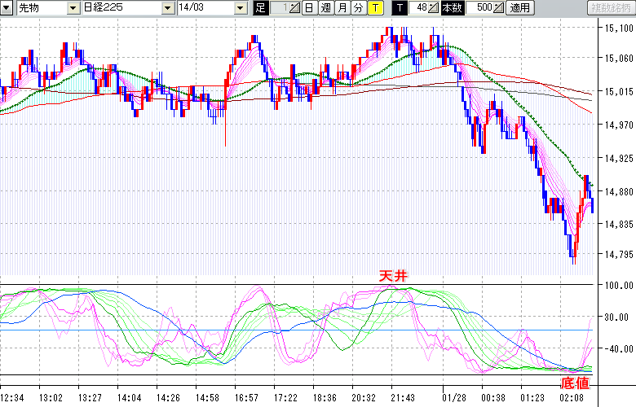Viewport: 636px width, 407px height.
Task: Adjust the 足 interval spinner arrow
Action: point(295,8)
